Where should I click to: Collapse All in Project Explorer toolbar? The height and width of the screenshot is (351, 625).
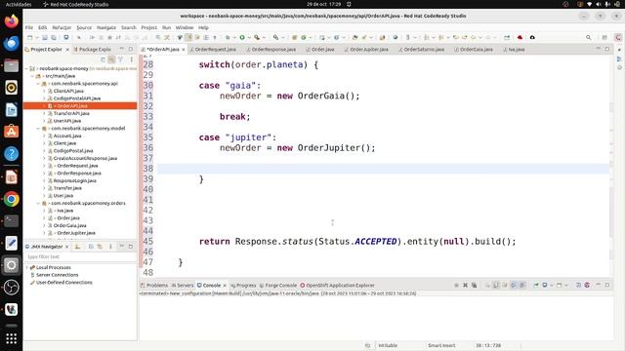click(103, 59)
